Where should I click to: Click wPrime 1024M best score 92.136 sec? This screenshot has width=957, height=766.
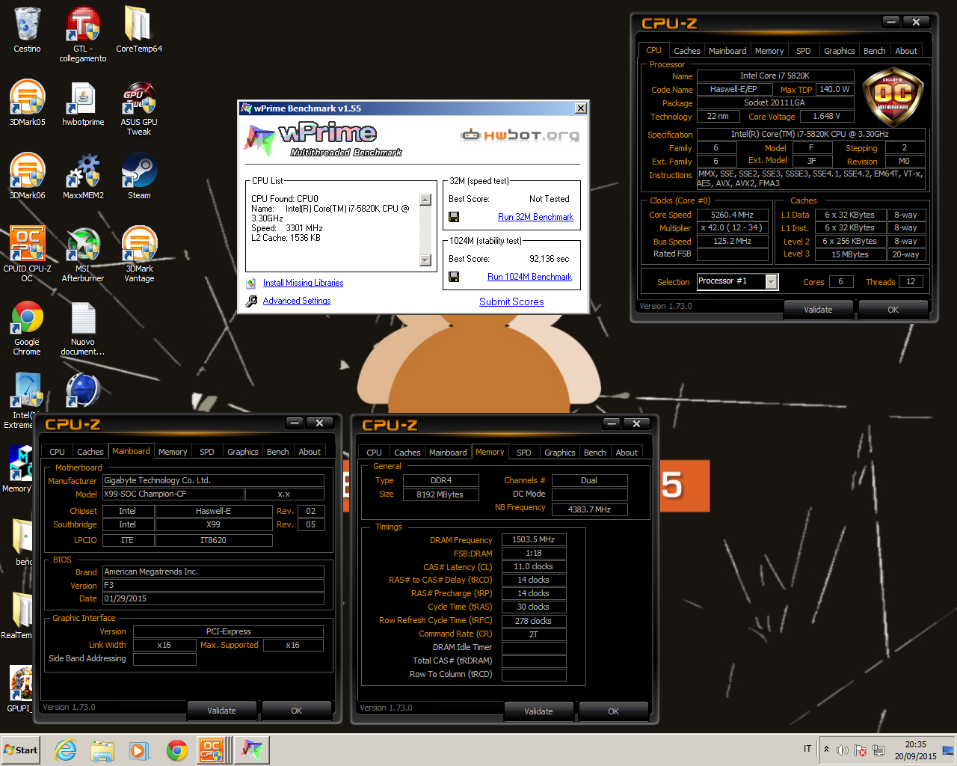pyautogui.click(x=550, y=259)
